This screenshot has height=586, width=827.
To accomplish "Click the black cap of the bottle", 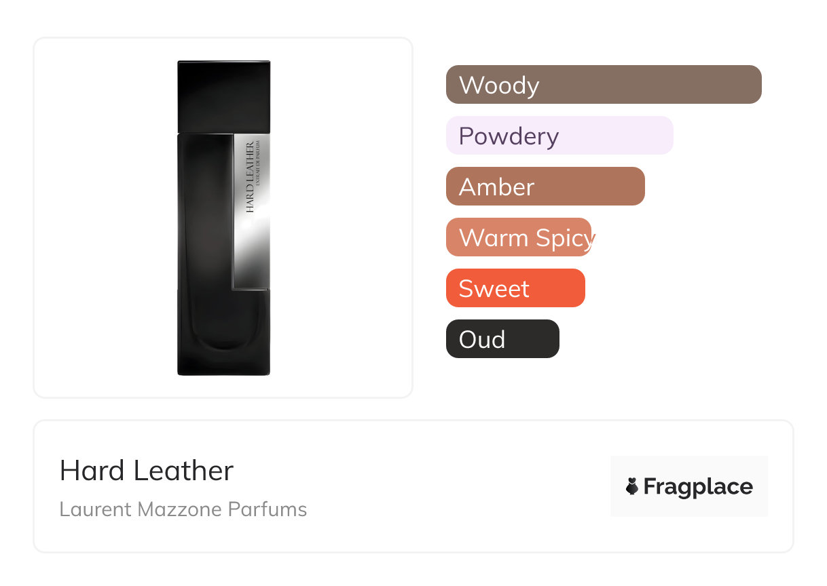I will [x=224, y=96].
